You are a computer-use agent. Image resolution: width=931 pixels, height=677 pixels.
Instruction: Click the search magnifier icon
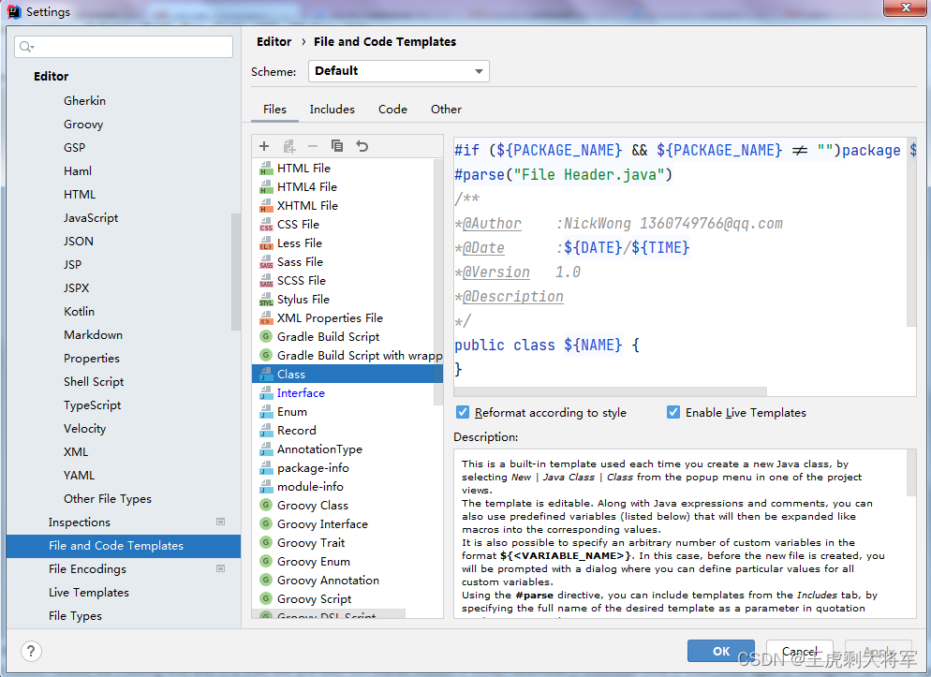click(x=26, y=46)
